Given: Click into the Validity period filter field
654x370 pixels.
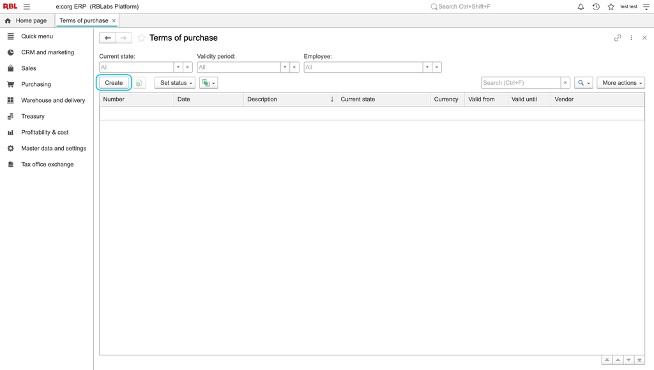Looking at the screenshot, I should click(239, 67).
